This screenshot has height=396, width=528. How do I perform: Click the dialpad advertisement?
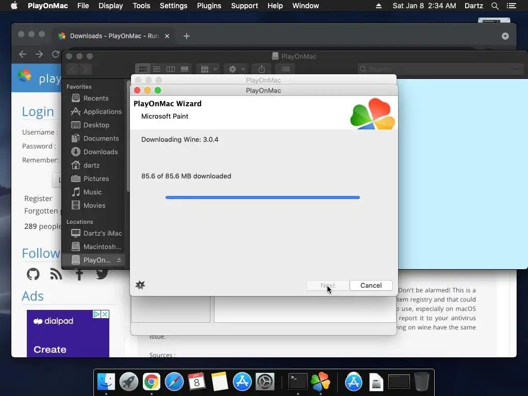point(68,334)
